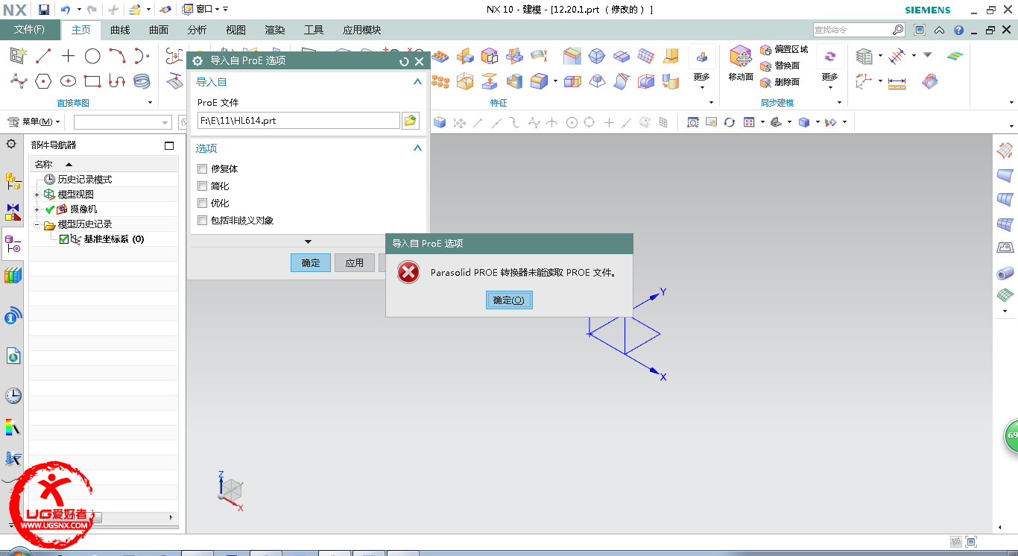The height and width of the screenshot is (556, 1018).
Task: Open the HD3D Tools info icon
Action: coord(13,316)
